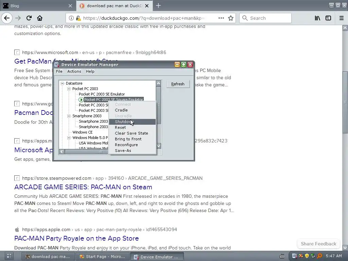
Task: Open the Actions menu in Emulator Manager
Action: point(74,71)
